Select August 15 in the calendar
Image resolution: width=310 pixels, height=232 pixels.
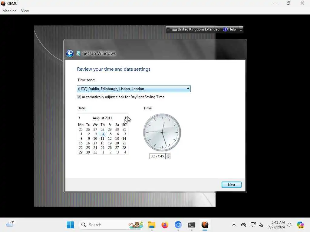tap(81, 143)
